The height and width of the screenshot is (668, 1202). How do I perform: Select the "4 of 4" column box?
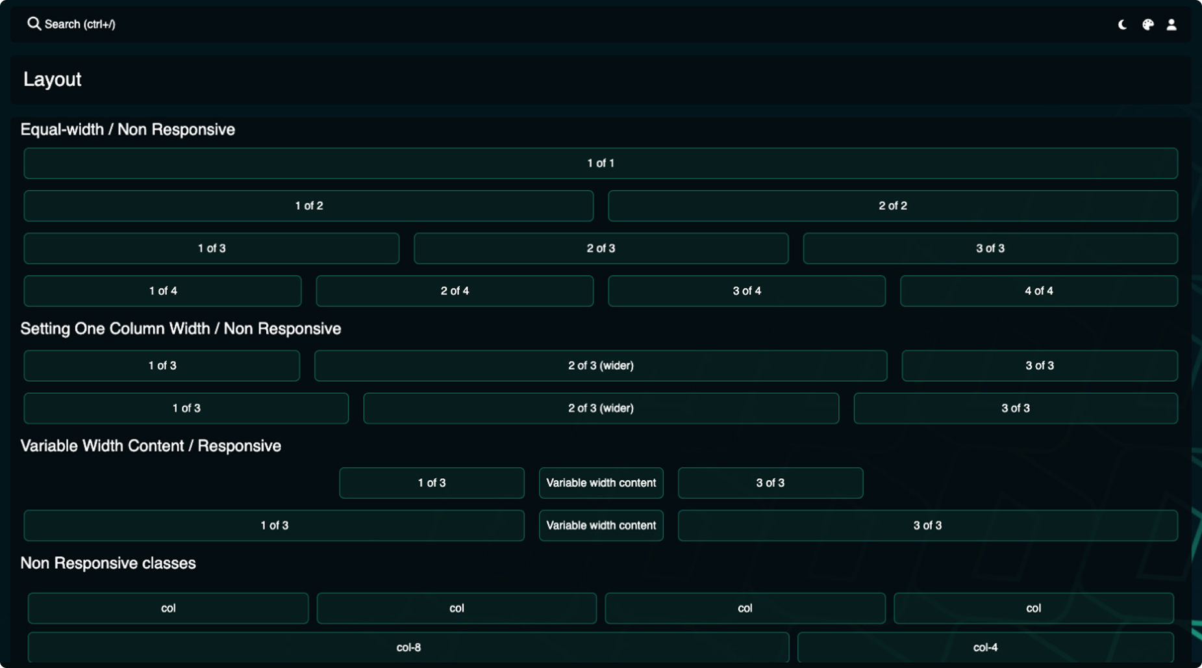(x=1038, y=291)
